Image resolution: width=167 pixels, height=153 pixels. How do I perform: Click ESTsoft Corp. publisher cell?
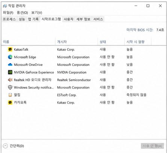[67, 95]
